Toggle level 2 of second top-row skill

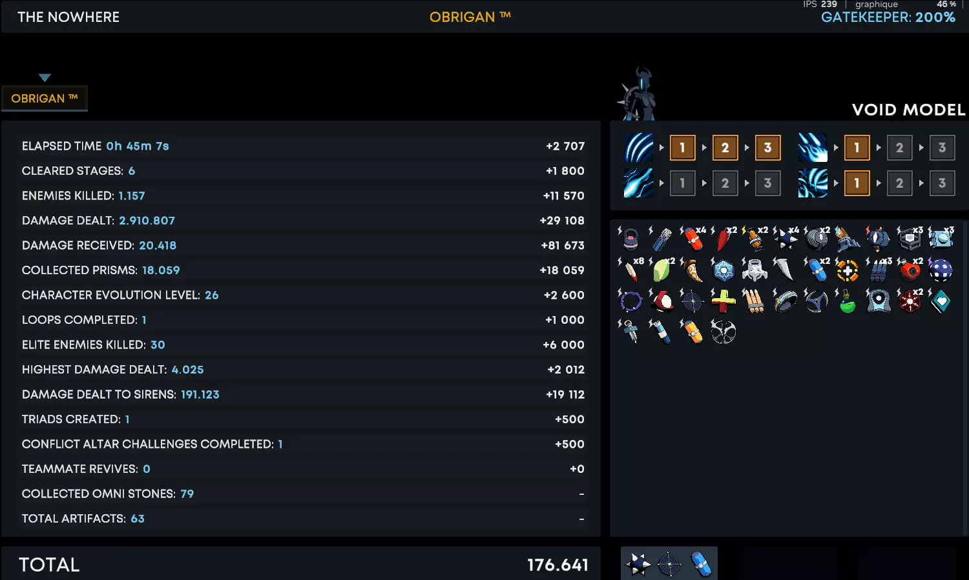(899, 148)
